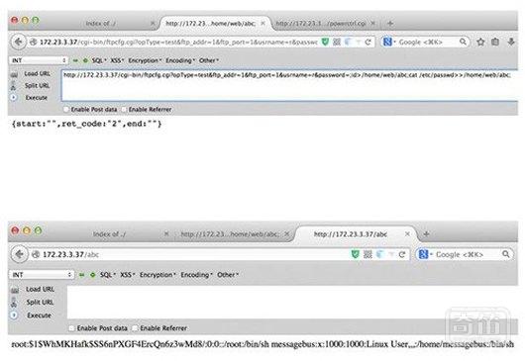Click the HackBar URL text area in top window

(x=290, y=85)
